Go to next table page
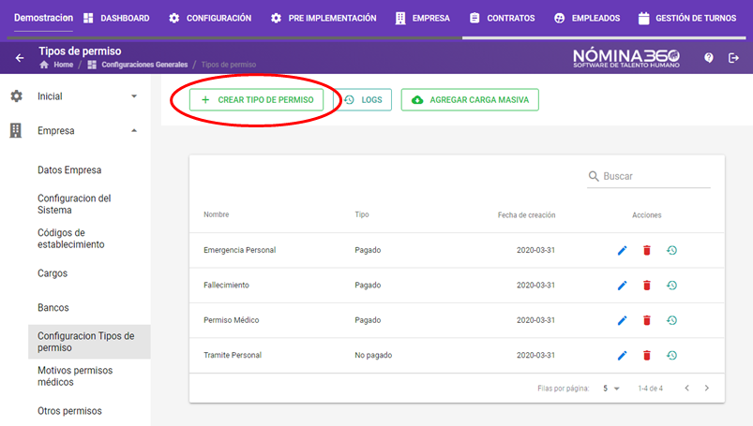 coord(707,389)
